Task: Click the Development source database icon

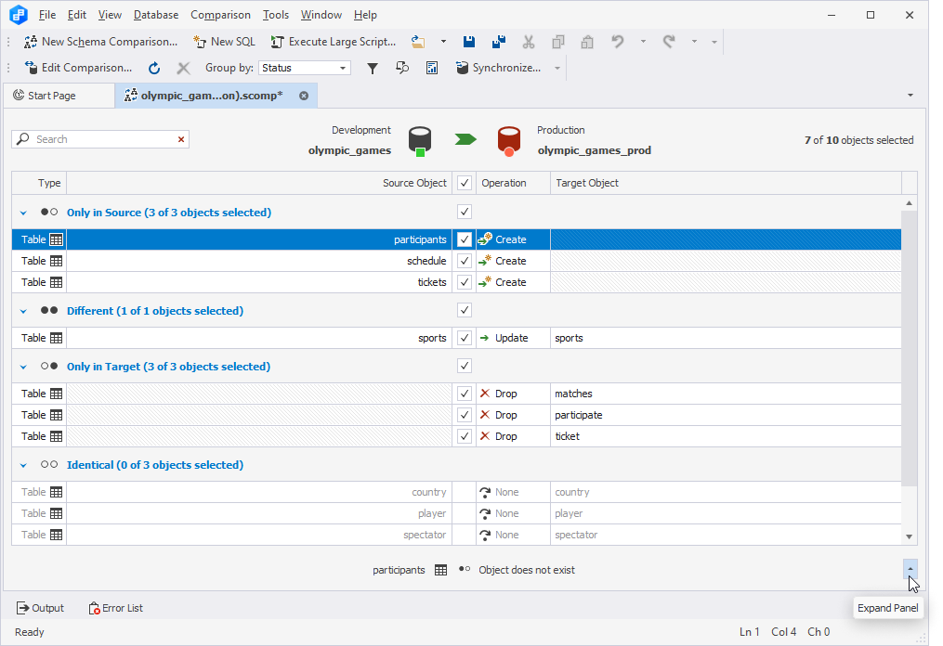Action: (x=420, y=141)
